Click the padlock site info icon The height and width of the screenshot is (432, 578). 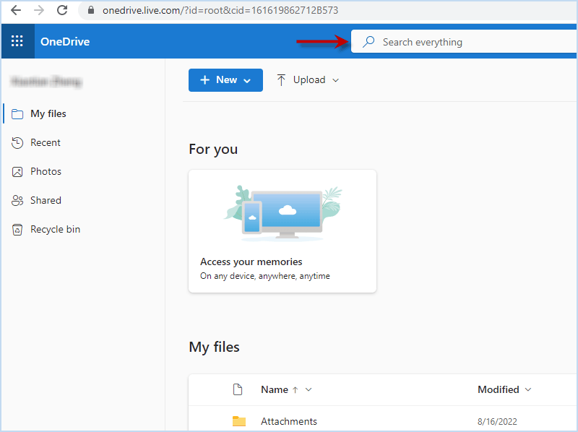tap(91, 10)
